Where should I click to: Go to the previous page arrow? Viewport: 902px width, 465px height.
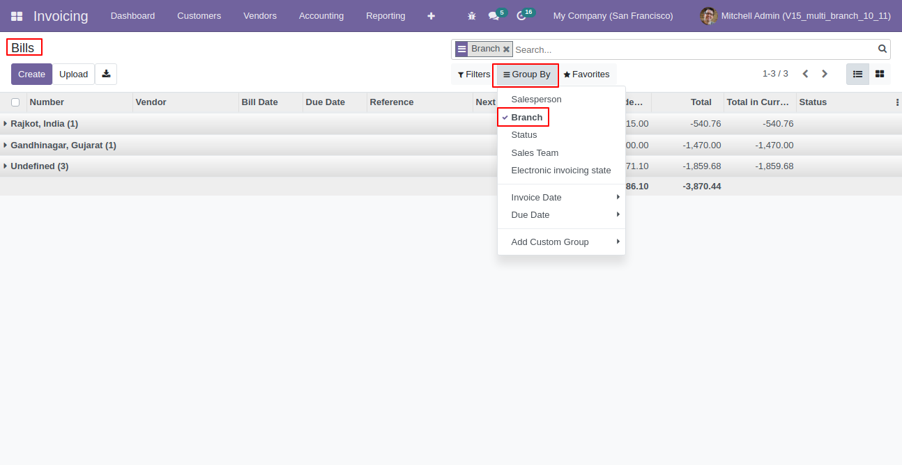(805, 74)
